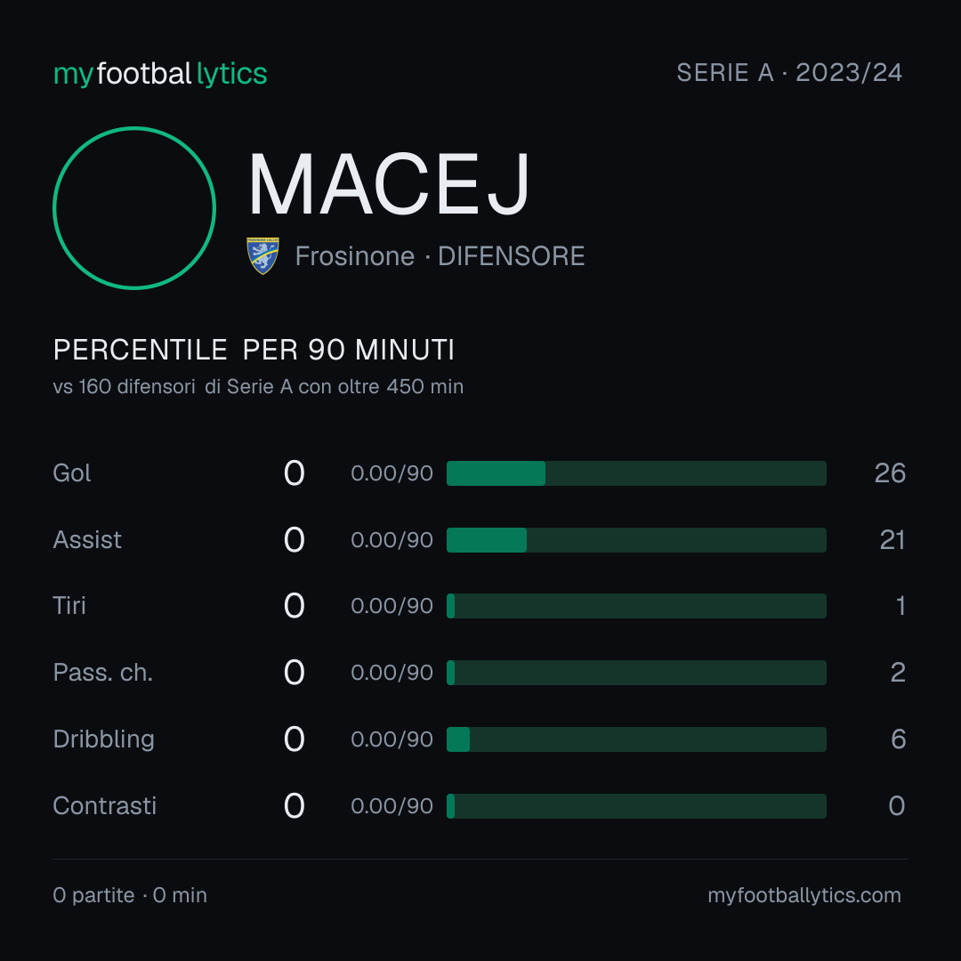Click the Tiri percentile bar
961x961 pixels.
[x=636, y=606]
